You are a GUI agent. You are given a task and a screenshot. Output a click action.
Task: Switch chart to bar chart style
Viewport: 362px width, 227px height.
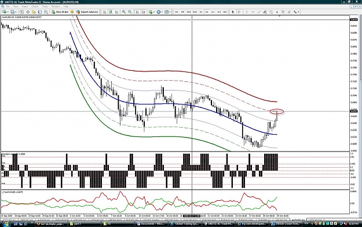click(105, 12)
